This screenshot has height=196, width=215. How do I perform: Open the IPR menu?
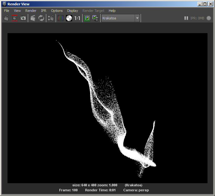pos(43,11)
